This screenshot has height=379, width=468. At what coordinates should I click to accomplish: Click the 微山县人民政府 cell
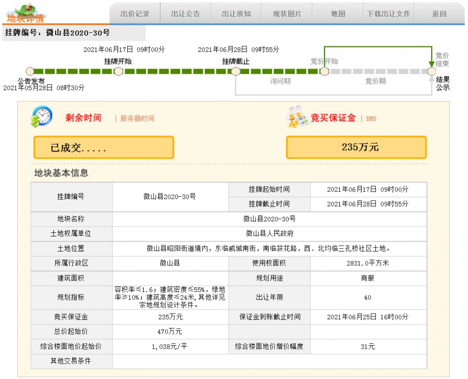(x=270, y=233)
